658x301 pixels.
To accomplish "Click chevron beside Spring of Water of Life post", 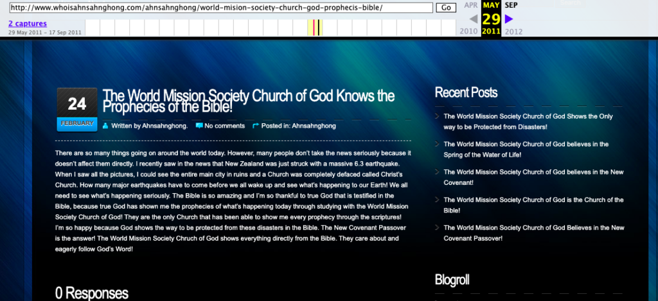I will click(x=437, y=144).
